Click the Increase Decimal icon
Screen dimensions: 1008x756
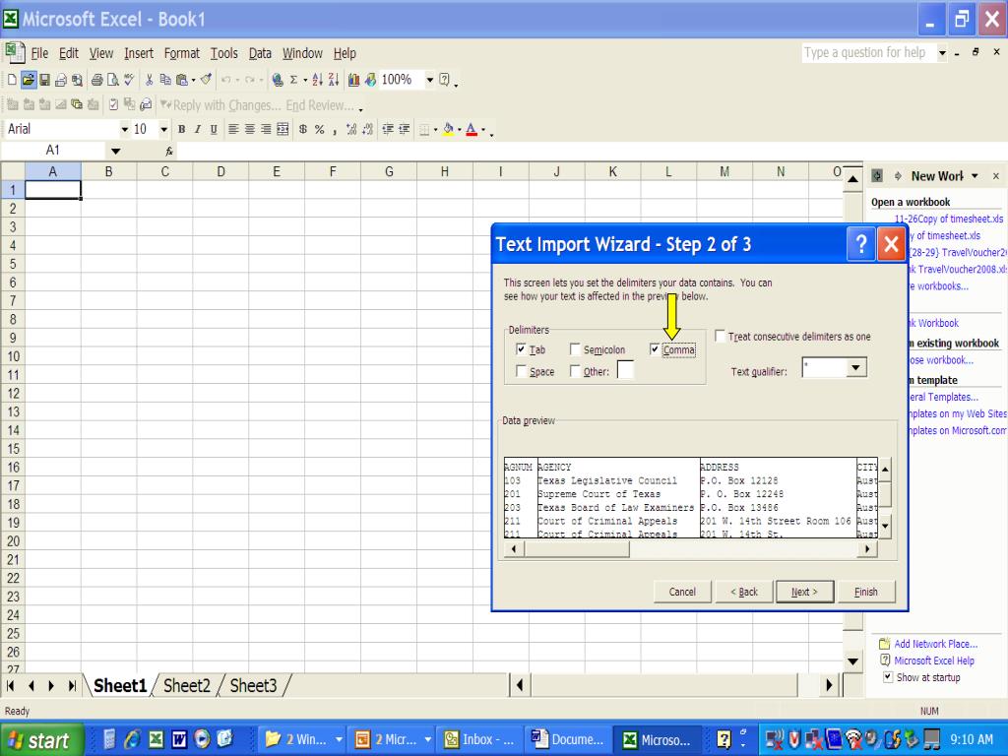point(351,129)
